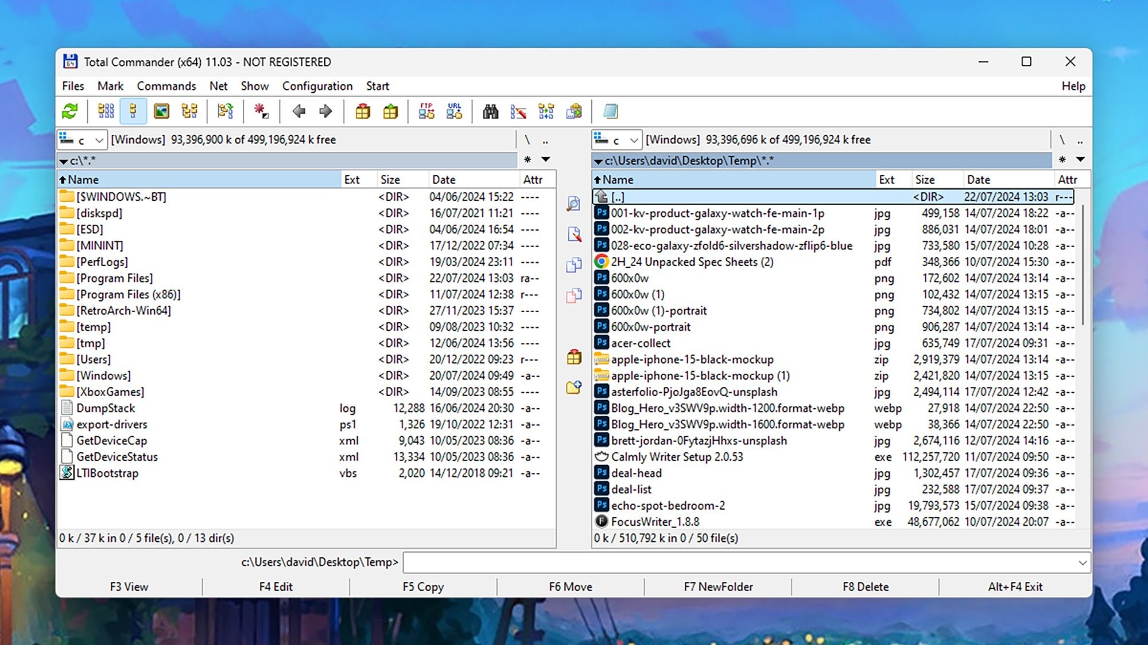Go back with the left arrow icon
The width and height of the screenshot is (1148, 645).
(x=298, y=111)
